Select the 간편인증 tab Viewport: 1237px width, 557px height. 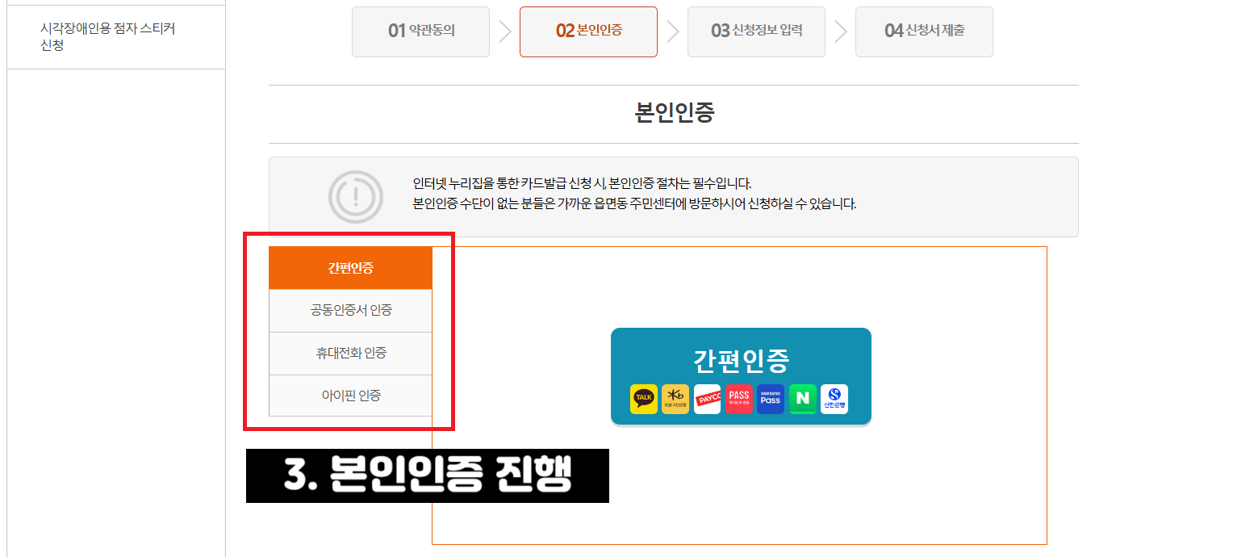pyautogui.click(x=350, y=267)
